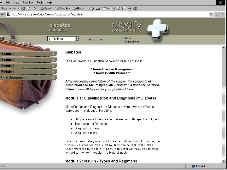The height and width of the screenshot is (170, 227).
Task: Open the Back history dropdown arrow
Action: pyautogui.click(x=10, y=8)
